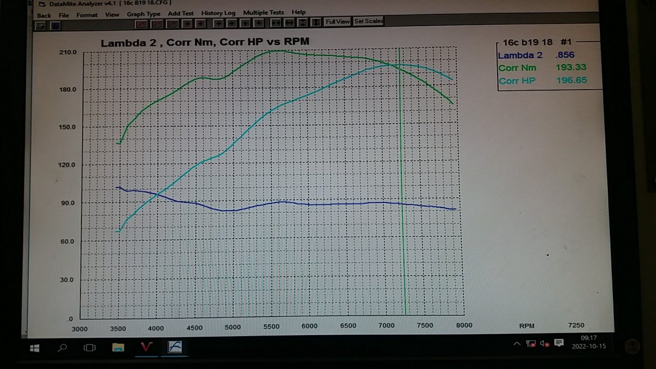The image size is (656, 369).
Task: Click the graph title 'Lambda 2, Corr Nm, Corr HP vs RPM'
Action: (x=205, y=42)
